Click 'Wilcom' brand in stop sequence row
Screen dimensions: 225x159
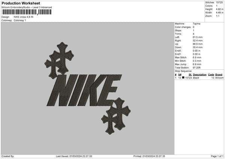pyautogui.click(x=219, y=78)
